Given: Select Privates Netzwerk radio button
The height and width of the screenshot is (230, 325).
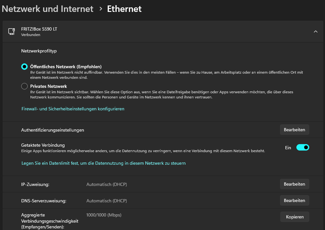Looking at the screenshot, I should click(24, 86).
